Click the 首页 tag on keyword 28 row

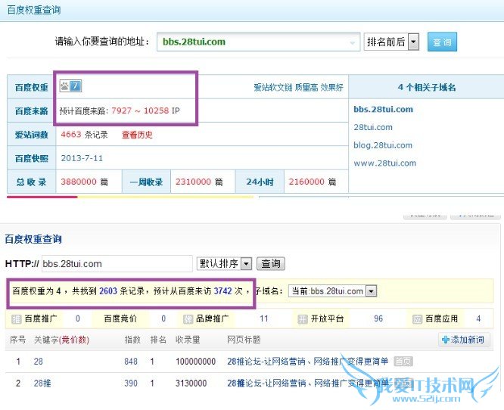click(x=403, y=362)
